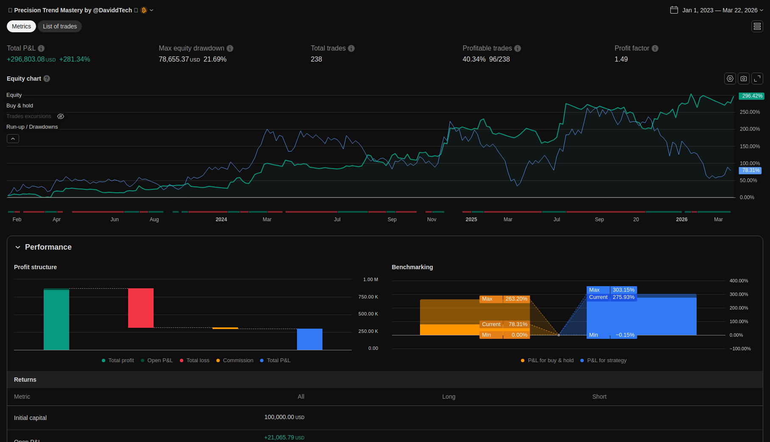Open equity chart settings hexagon icon
770x442 pixels.
(730, 79)
